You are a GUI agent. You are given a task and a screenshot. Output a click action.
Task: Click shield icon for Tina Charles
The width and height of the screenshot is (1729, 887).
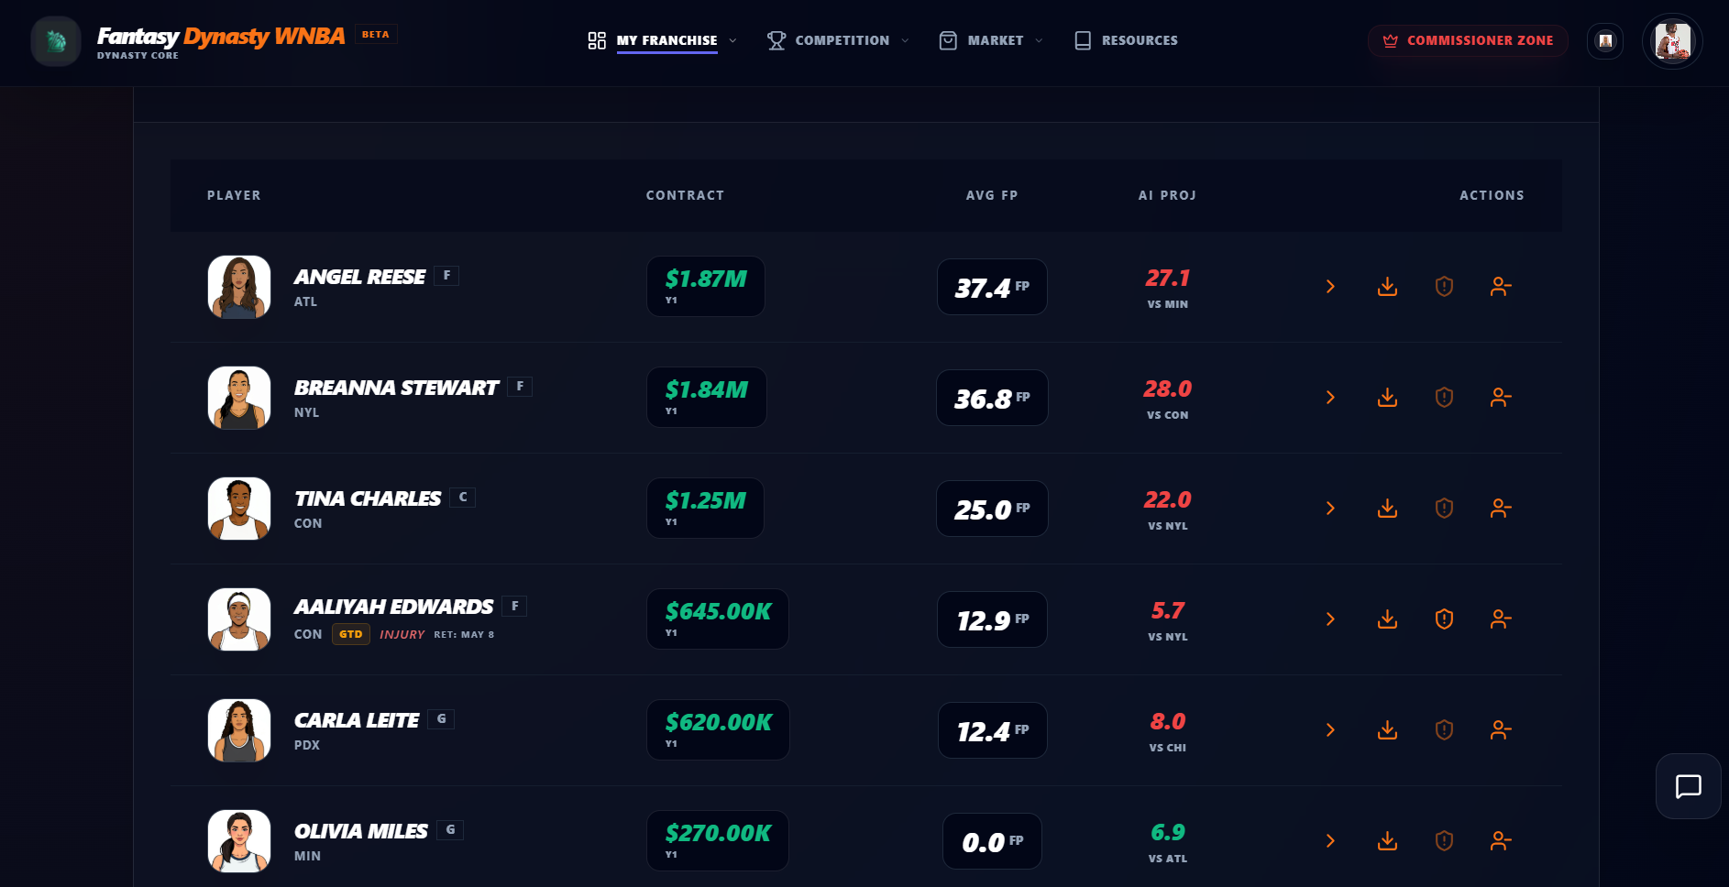[x=1444, y=509]
